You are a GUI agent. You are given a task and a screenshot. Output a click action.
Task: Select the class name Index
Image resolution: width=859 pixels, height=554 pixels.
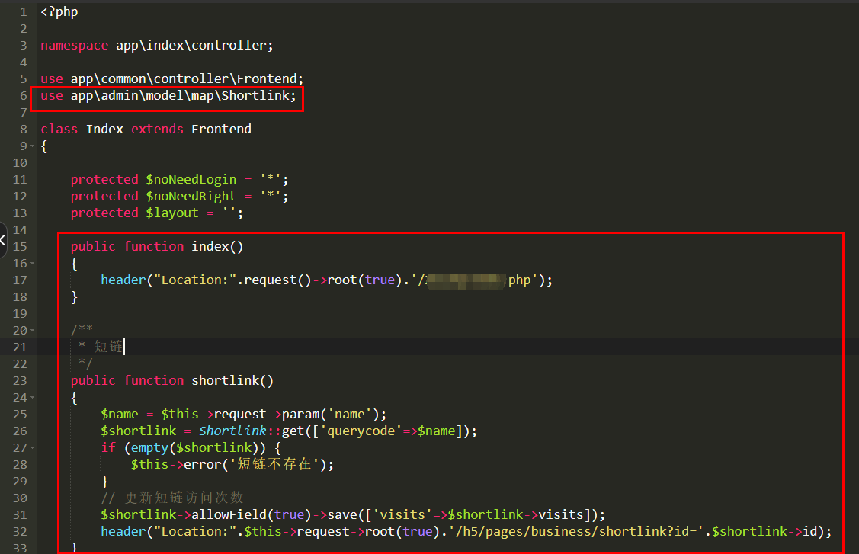104,130
